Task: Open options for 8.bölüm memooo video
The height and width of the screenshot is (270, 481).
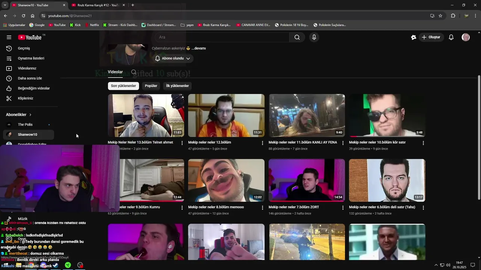Action: coord(262,207)
